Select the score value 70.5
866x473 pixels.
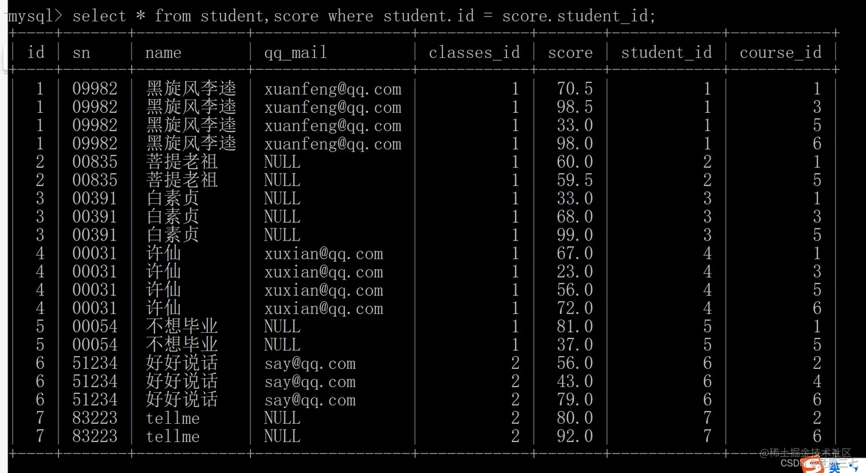pyautogui.click(x=575, y=89)
